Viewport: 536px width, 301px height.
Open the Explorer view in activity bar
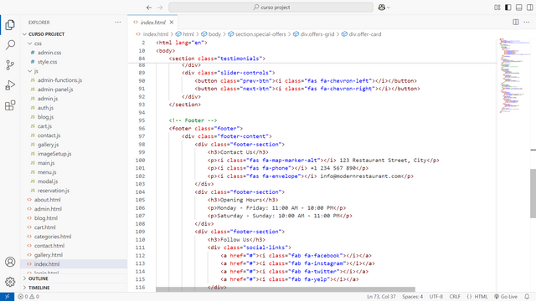coord(10,24)
